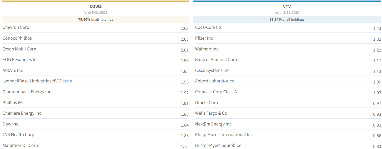Click EOG Resources weight value 1.96
Viewport: 382px width, 149px height.
[x=185, y=61]
